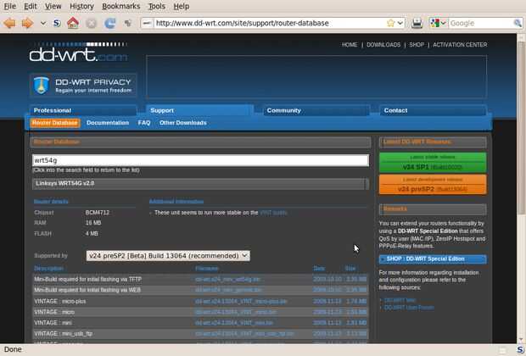Click the blue S icon in the toolbar
This screenshot has width=526, height=356.
[57, 23]
